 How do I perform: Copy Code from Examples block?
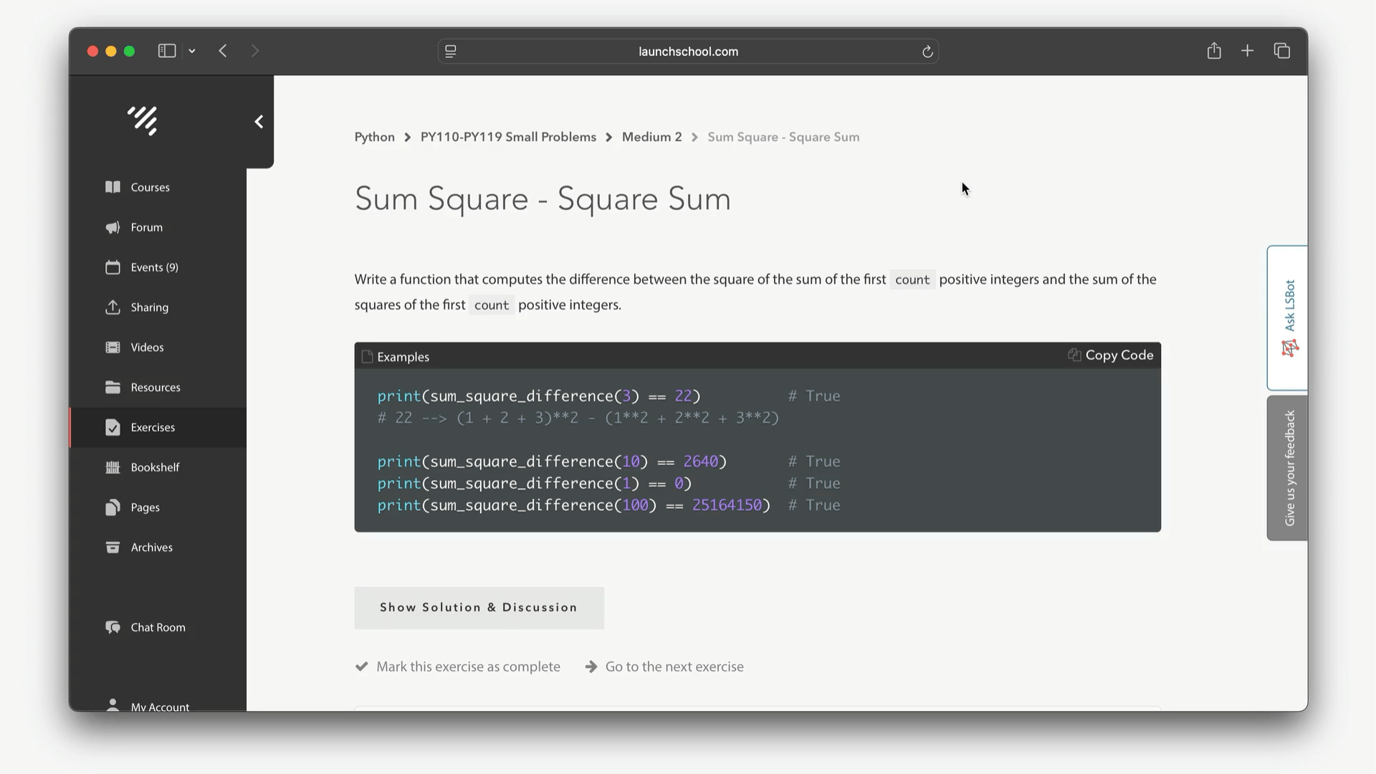[1111, 355]
